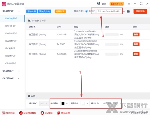
Task: Click the 文件名 column header
Action: click(x=32, y=27)
